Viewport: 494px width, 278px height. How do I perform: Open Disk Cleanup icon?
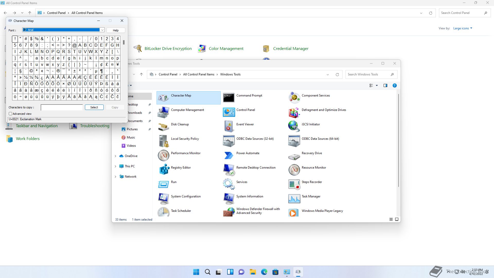(x=163, y=127)
